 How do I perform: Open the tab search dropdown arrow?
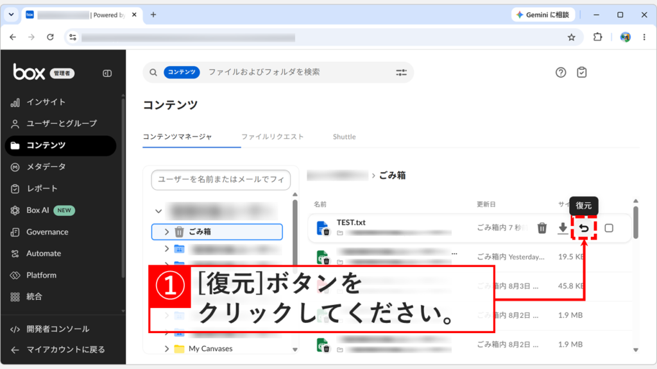(12, 15)
